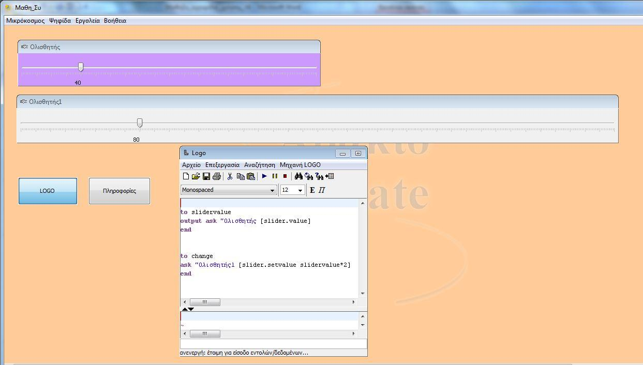This screenshot has width=643, height=365.
Task: Click the LOGO button
Action: point(48,191)
